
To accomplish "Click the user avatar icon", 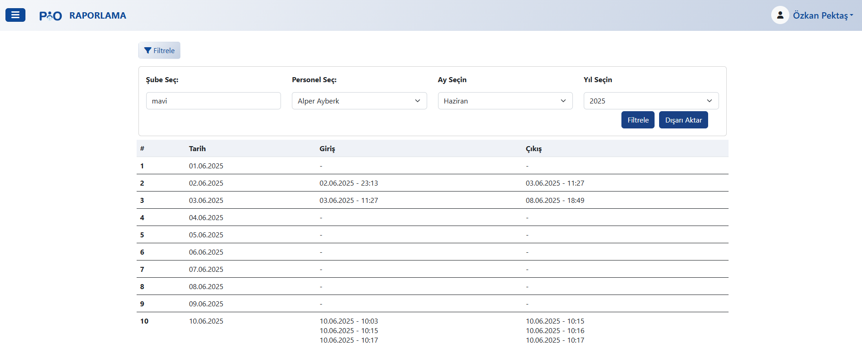I will pos(780,15).
